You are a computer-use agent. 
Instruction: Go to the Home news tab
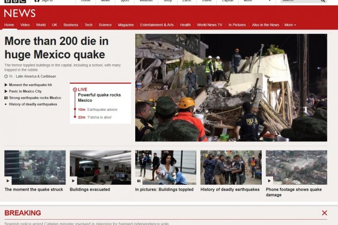(x=9, y=25)
